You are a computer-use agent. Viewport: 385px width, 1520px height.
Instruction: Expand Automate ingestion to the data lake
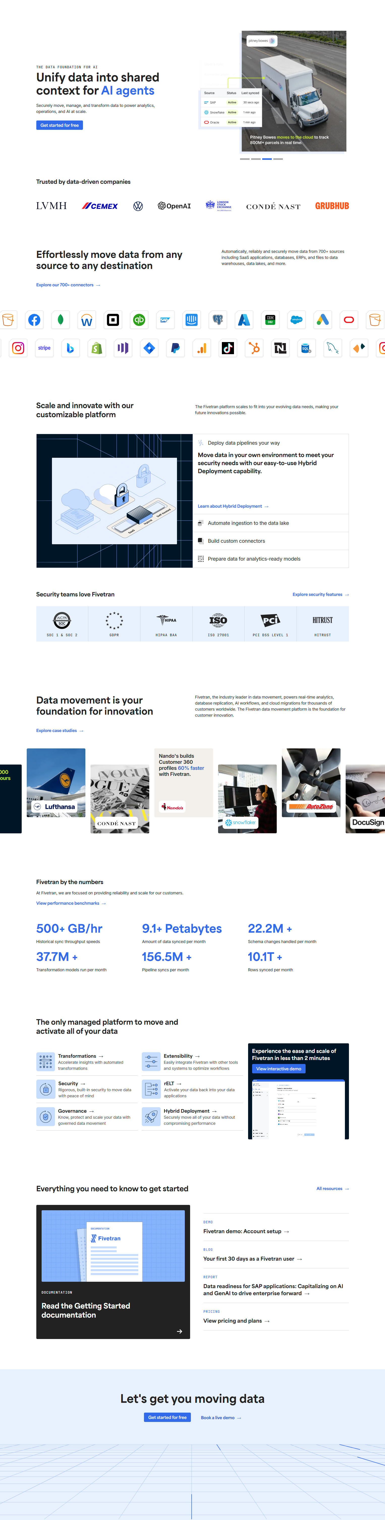click(x=271, y=523)
